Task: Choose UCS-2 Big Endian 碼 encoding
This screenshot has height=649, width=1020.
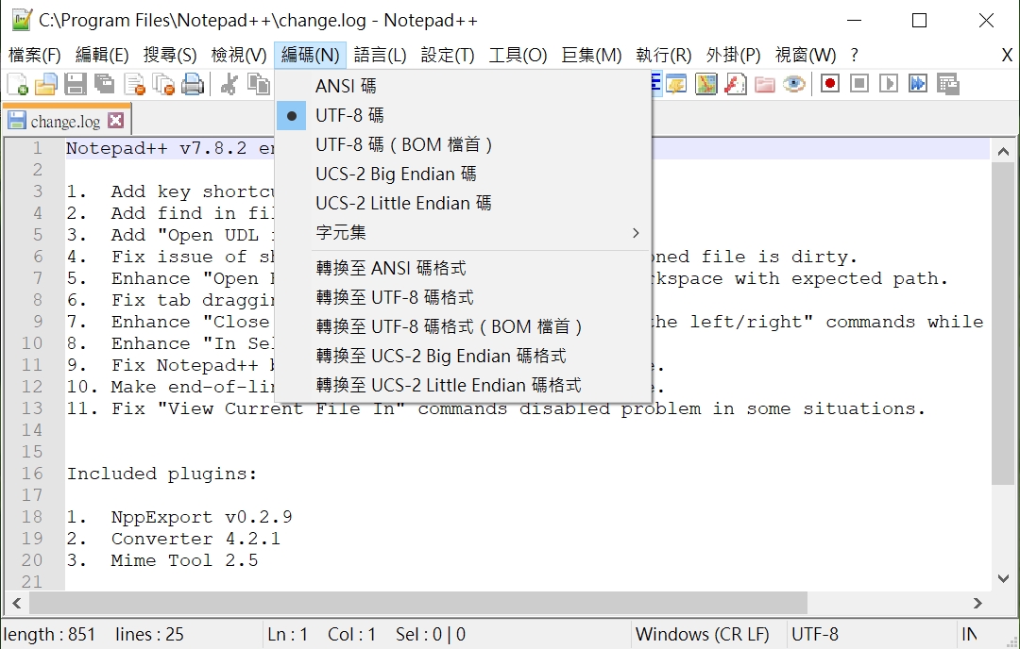Action: (463, 175)
